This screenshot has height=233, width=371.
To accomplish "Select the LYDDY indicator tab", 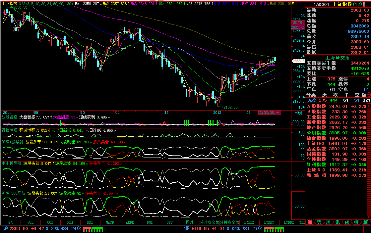I will 269,222.
